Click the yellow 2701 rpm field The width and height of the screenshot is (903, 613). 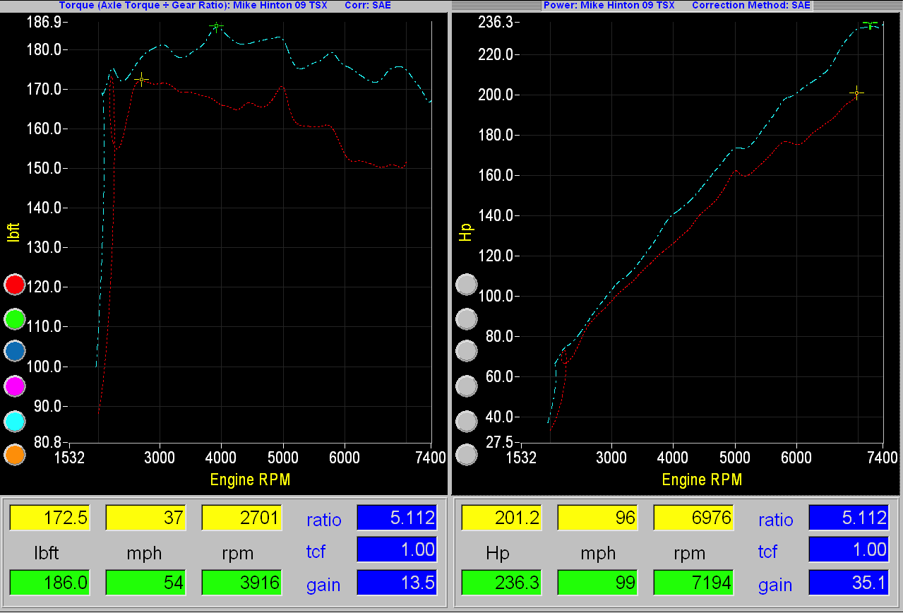click(241, 518)
